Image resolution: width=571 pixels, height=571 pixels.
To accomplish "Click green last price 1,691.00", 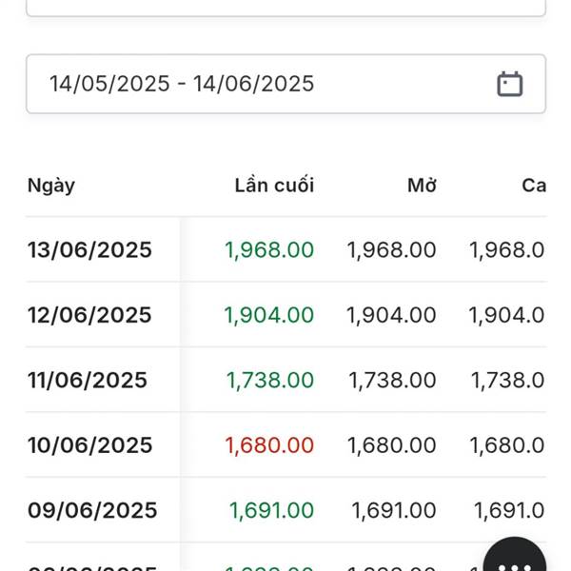I will (x=271, y=510).
